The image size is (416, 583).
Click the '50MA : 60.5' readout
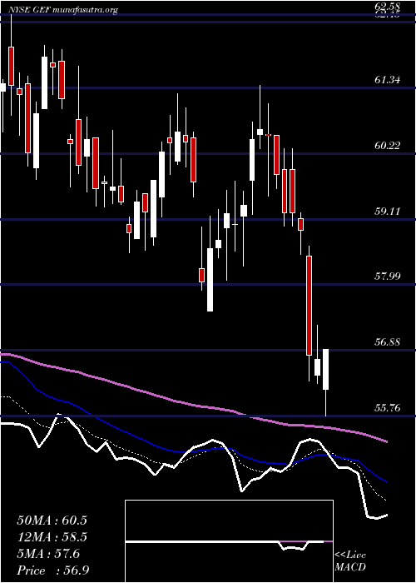(x=52, y=521)
